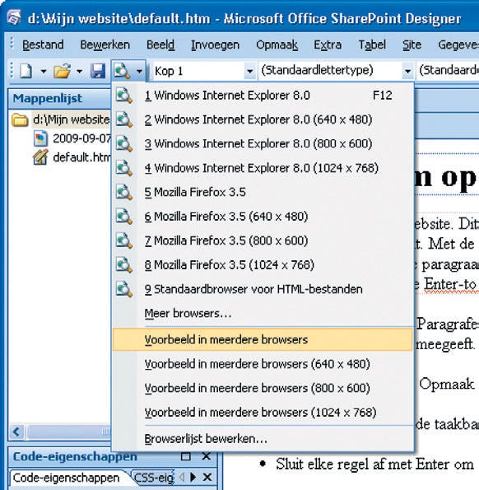Click icon beside Standaardbrowser voor HTML-bestanden
This screenshot has width=479, height=490.
pyautogui.click(x=124, y=289)
